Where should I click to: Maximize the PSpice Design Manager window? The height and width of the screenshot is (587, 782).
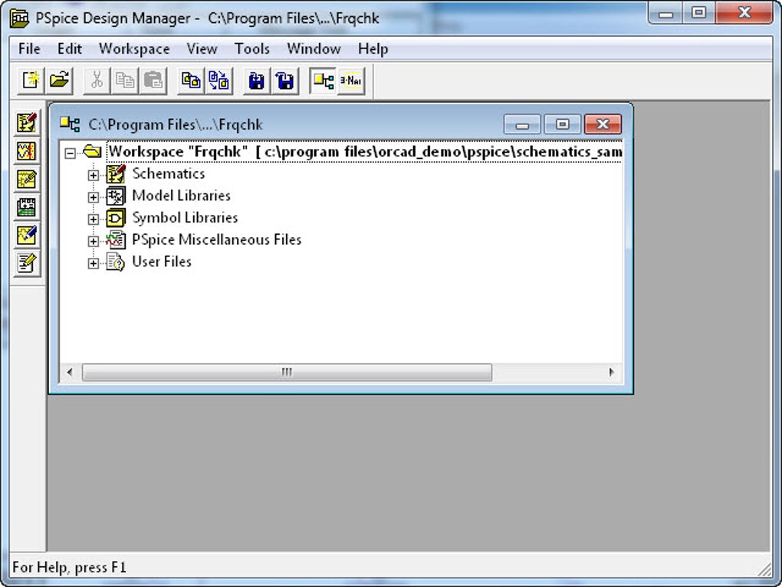699,12
